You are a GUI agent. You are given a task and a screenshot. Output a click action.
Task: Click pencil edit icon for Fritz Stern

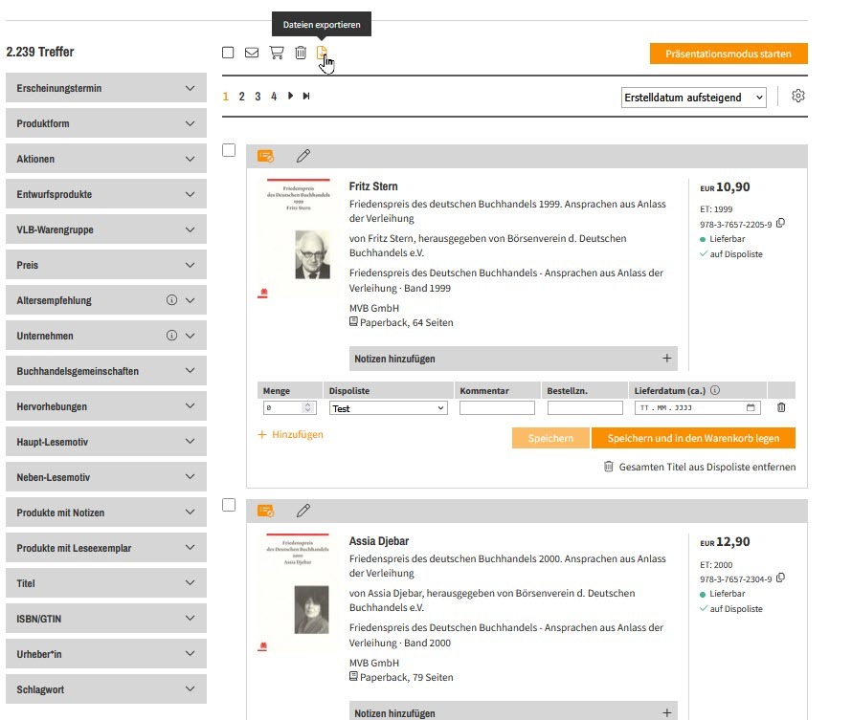303,155
